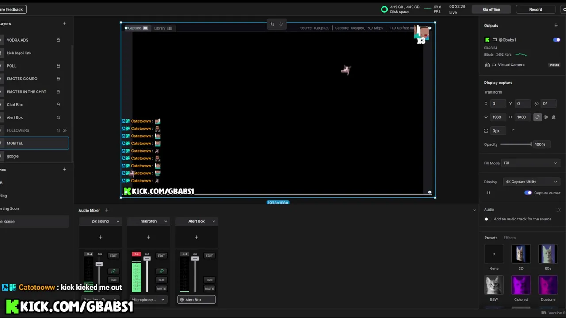Viewport: 566px width, 318px height.
Task: Add an effect to Alert Box track
Action: coord(196,237)
